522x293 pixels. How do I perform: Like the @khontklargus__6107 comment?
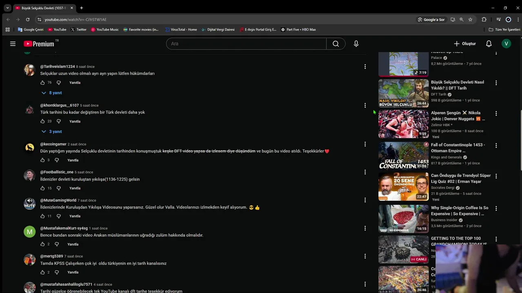click(x=42, y=121)
